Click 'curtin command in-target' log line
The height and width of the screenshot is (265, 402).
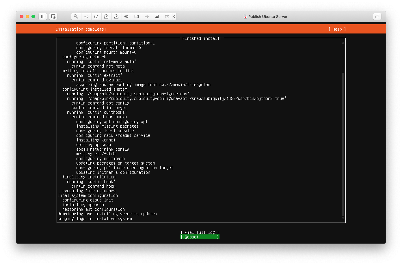(x=99, y=108)
